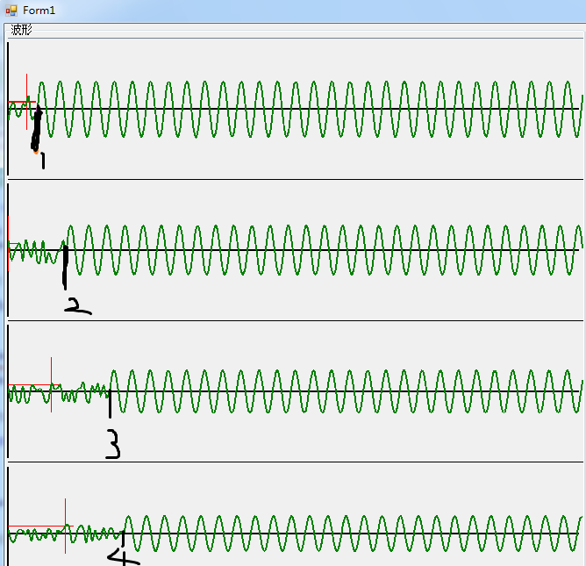Screen dimensions: 586x566
Task: Click the handwritten number 1 annotation
Action: pyautogui.click(x=42, y=160)
